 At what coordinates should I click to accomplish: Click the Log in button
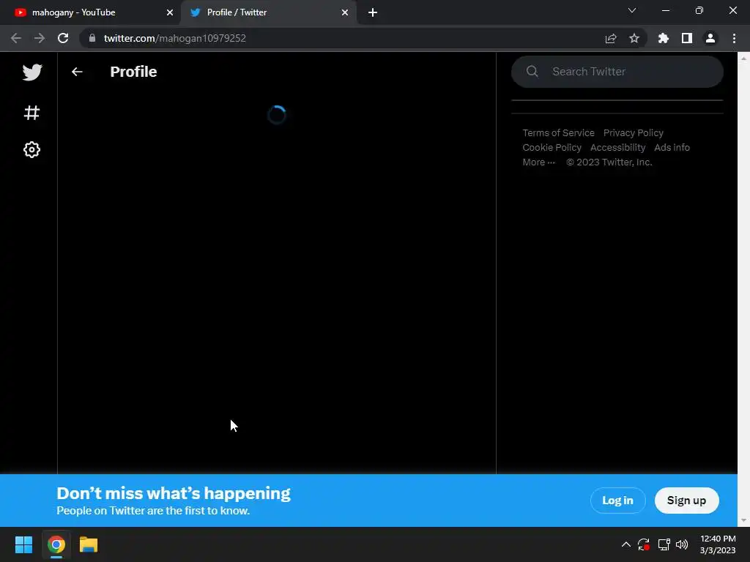pyautogui.click(x=617, y=501)
